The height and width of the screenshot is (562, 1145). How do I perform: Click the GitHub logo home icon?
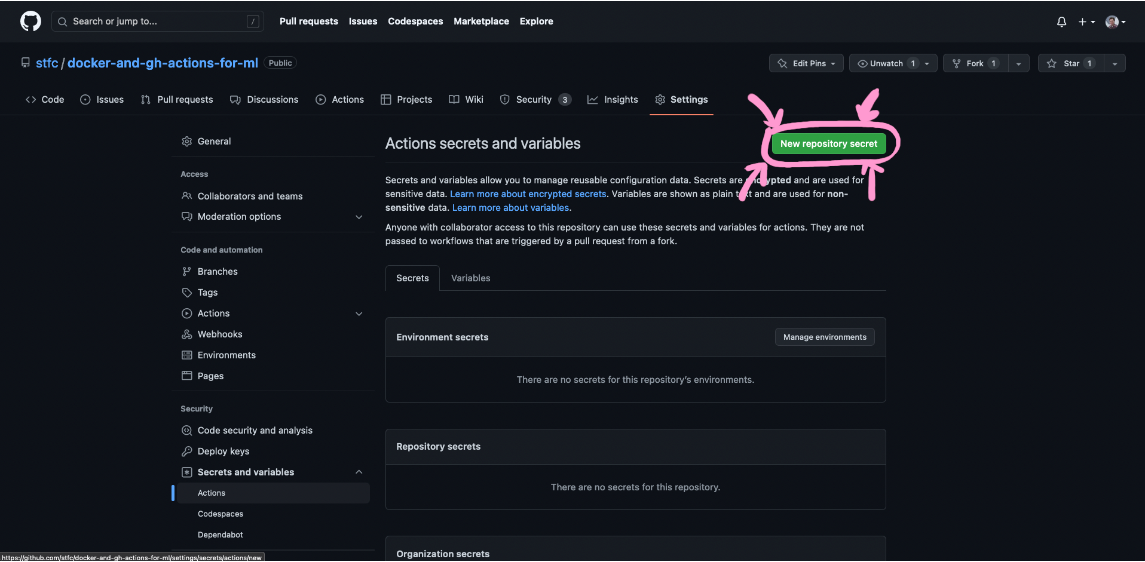point(30,21)
